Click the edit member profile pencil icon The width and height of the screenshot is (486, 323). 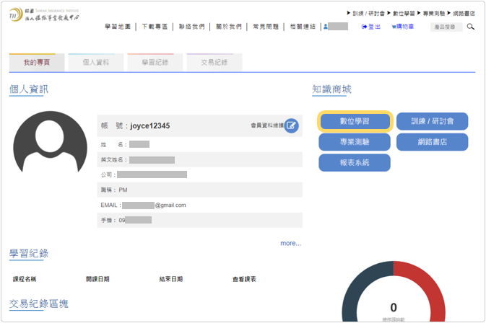click(x=291, y=125)
